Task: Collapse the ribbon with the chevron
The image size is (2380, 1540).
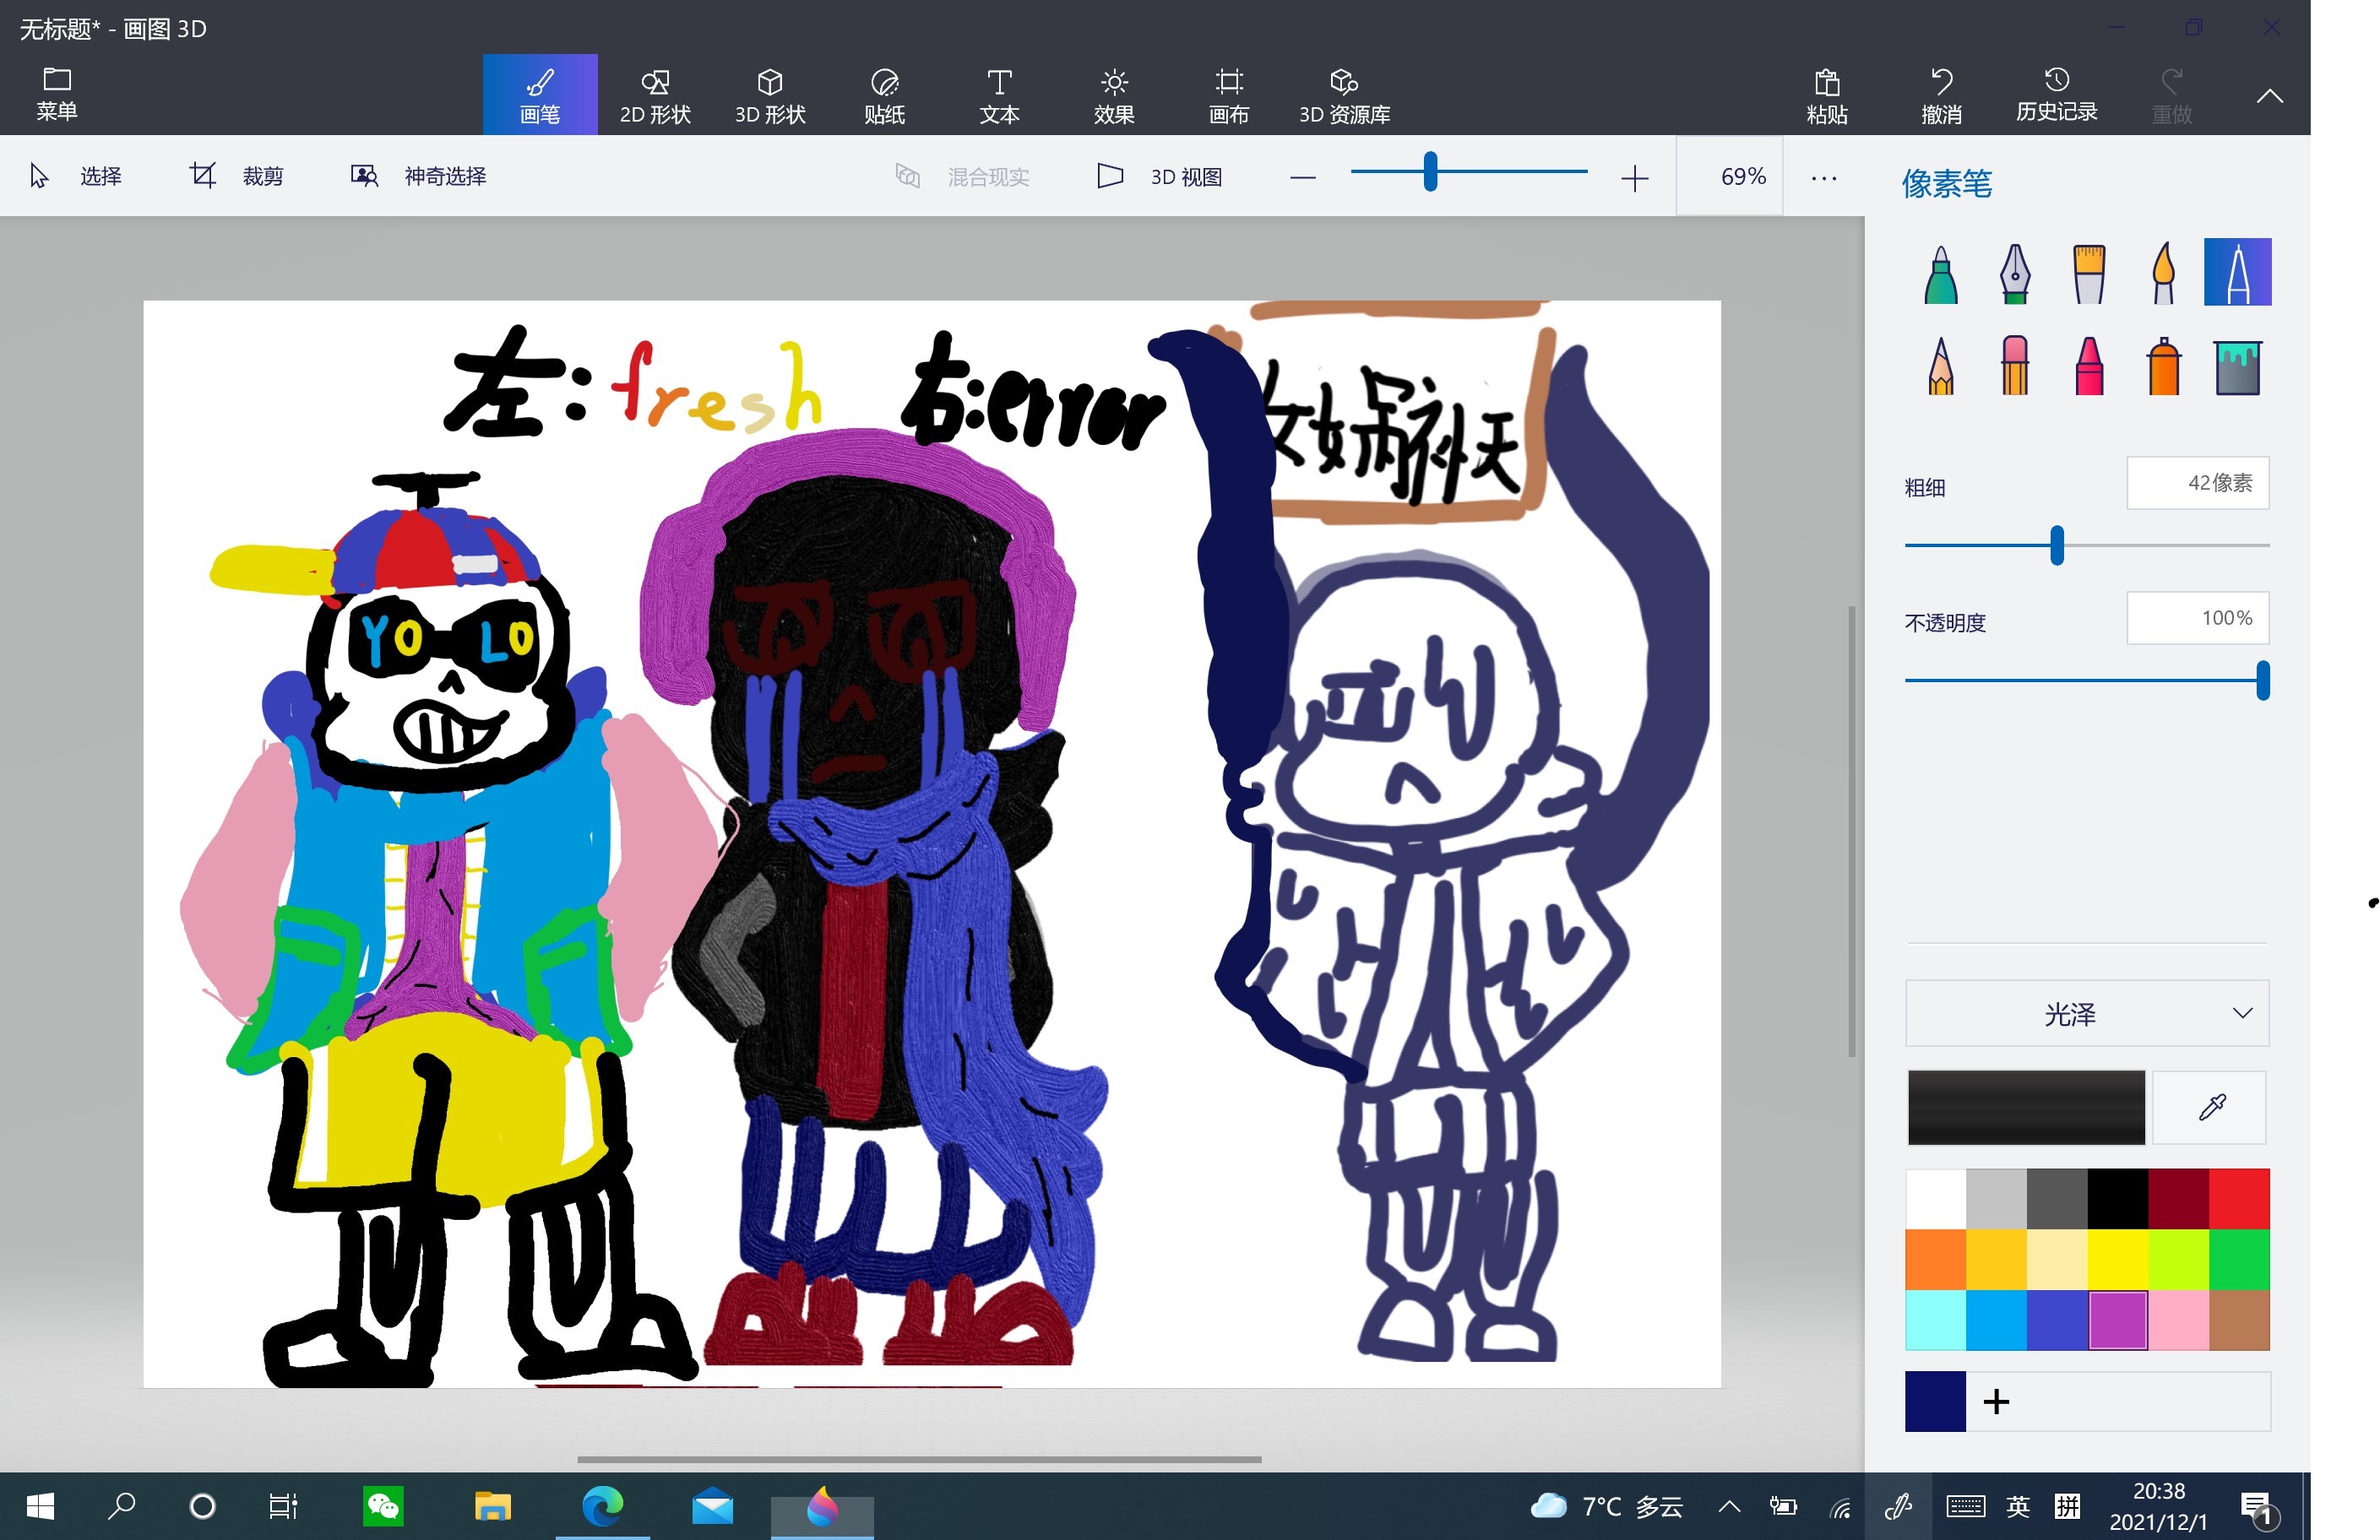Action: click(2269, 96)
